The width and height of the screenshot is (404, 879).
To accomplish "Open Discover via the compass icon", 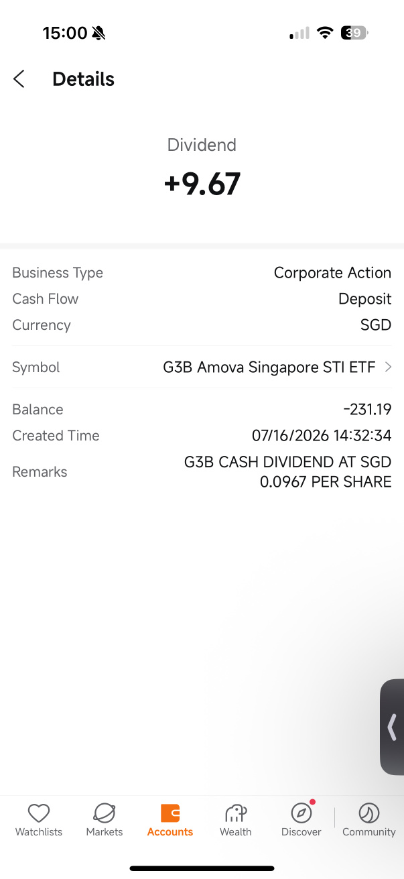I will click(301, 813).
